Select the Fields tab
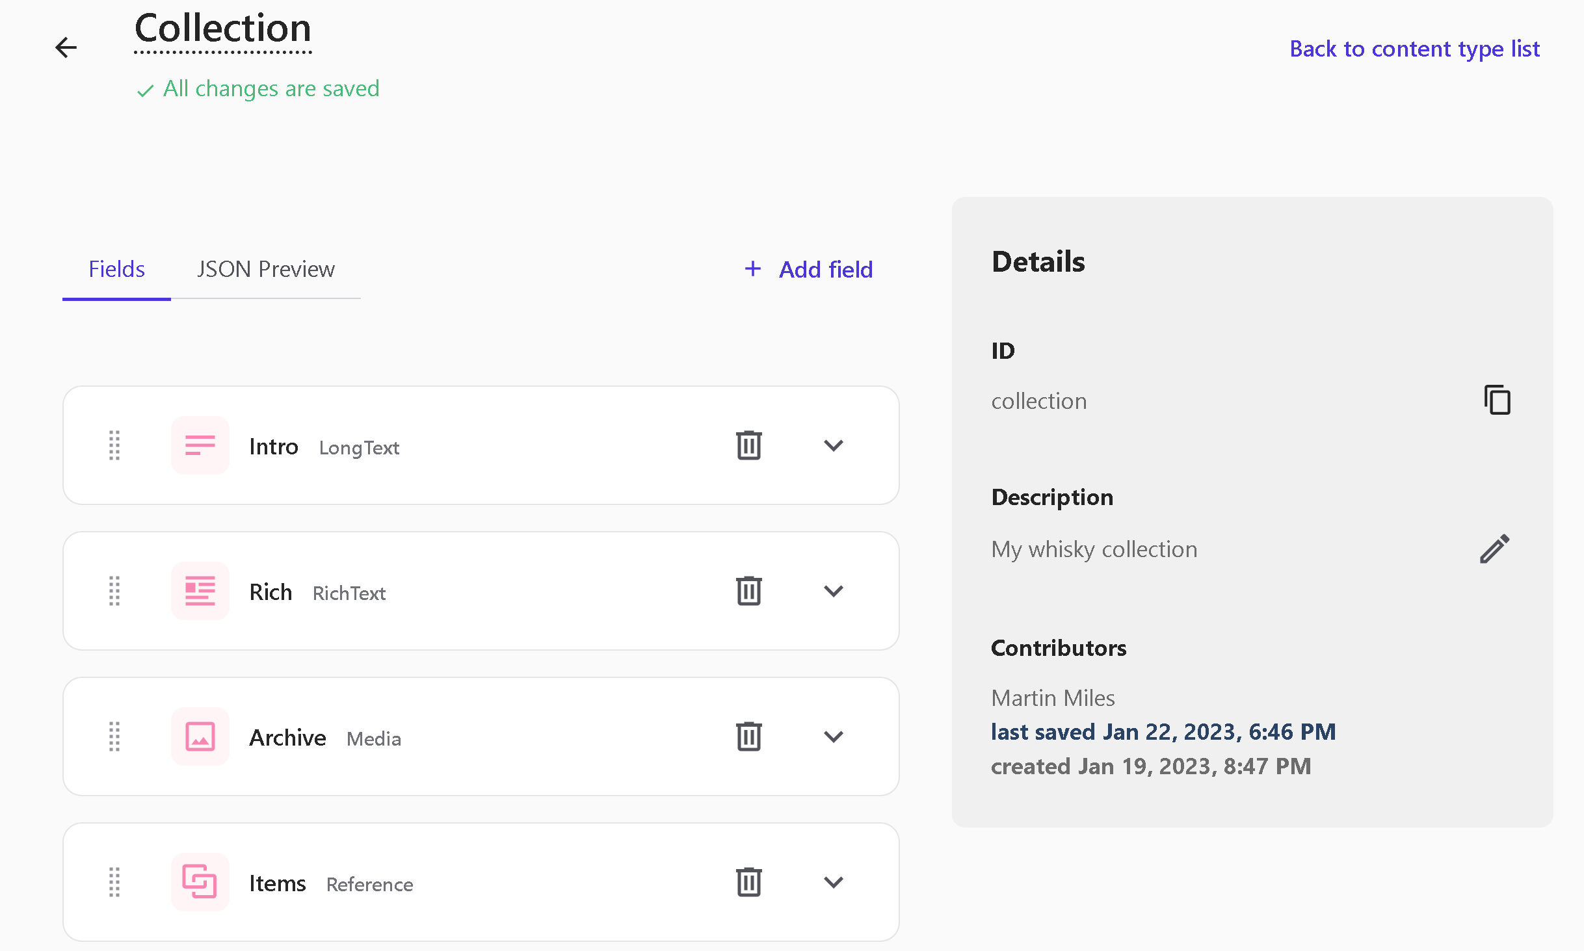The height and width of the screenshot is (951, 1584). click(116, 269)
